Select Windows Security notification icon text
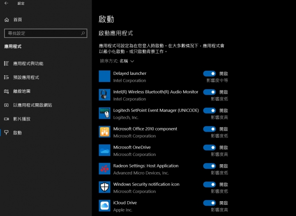 [146, 184]
